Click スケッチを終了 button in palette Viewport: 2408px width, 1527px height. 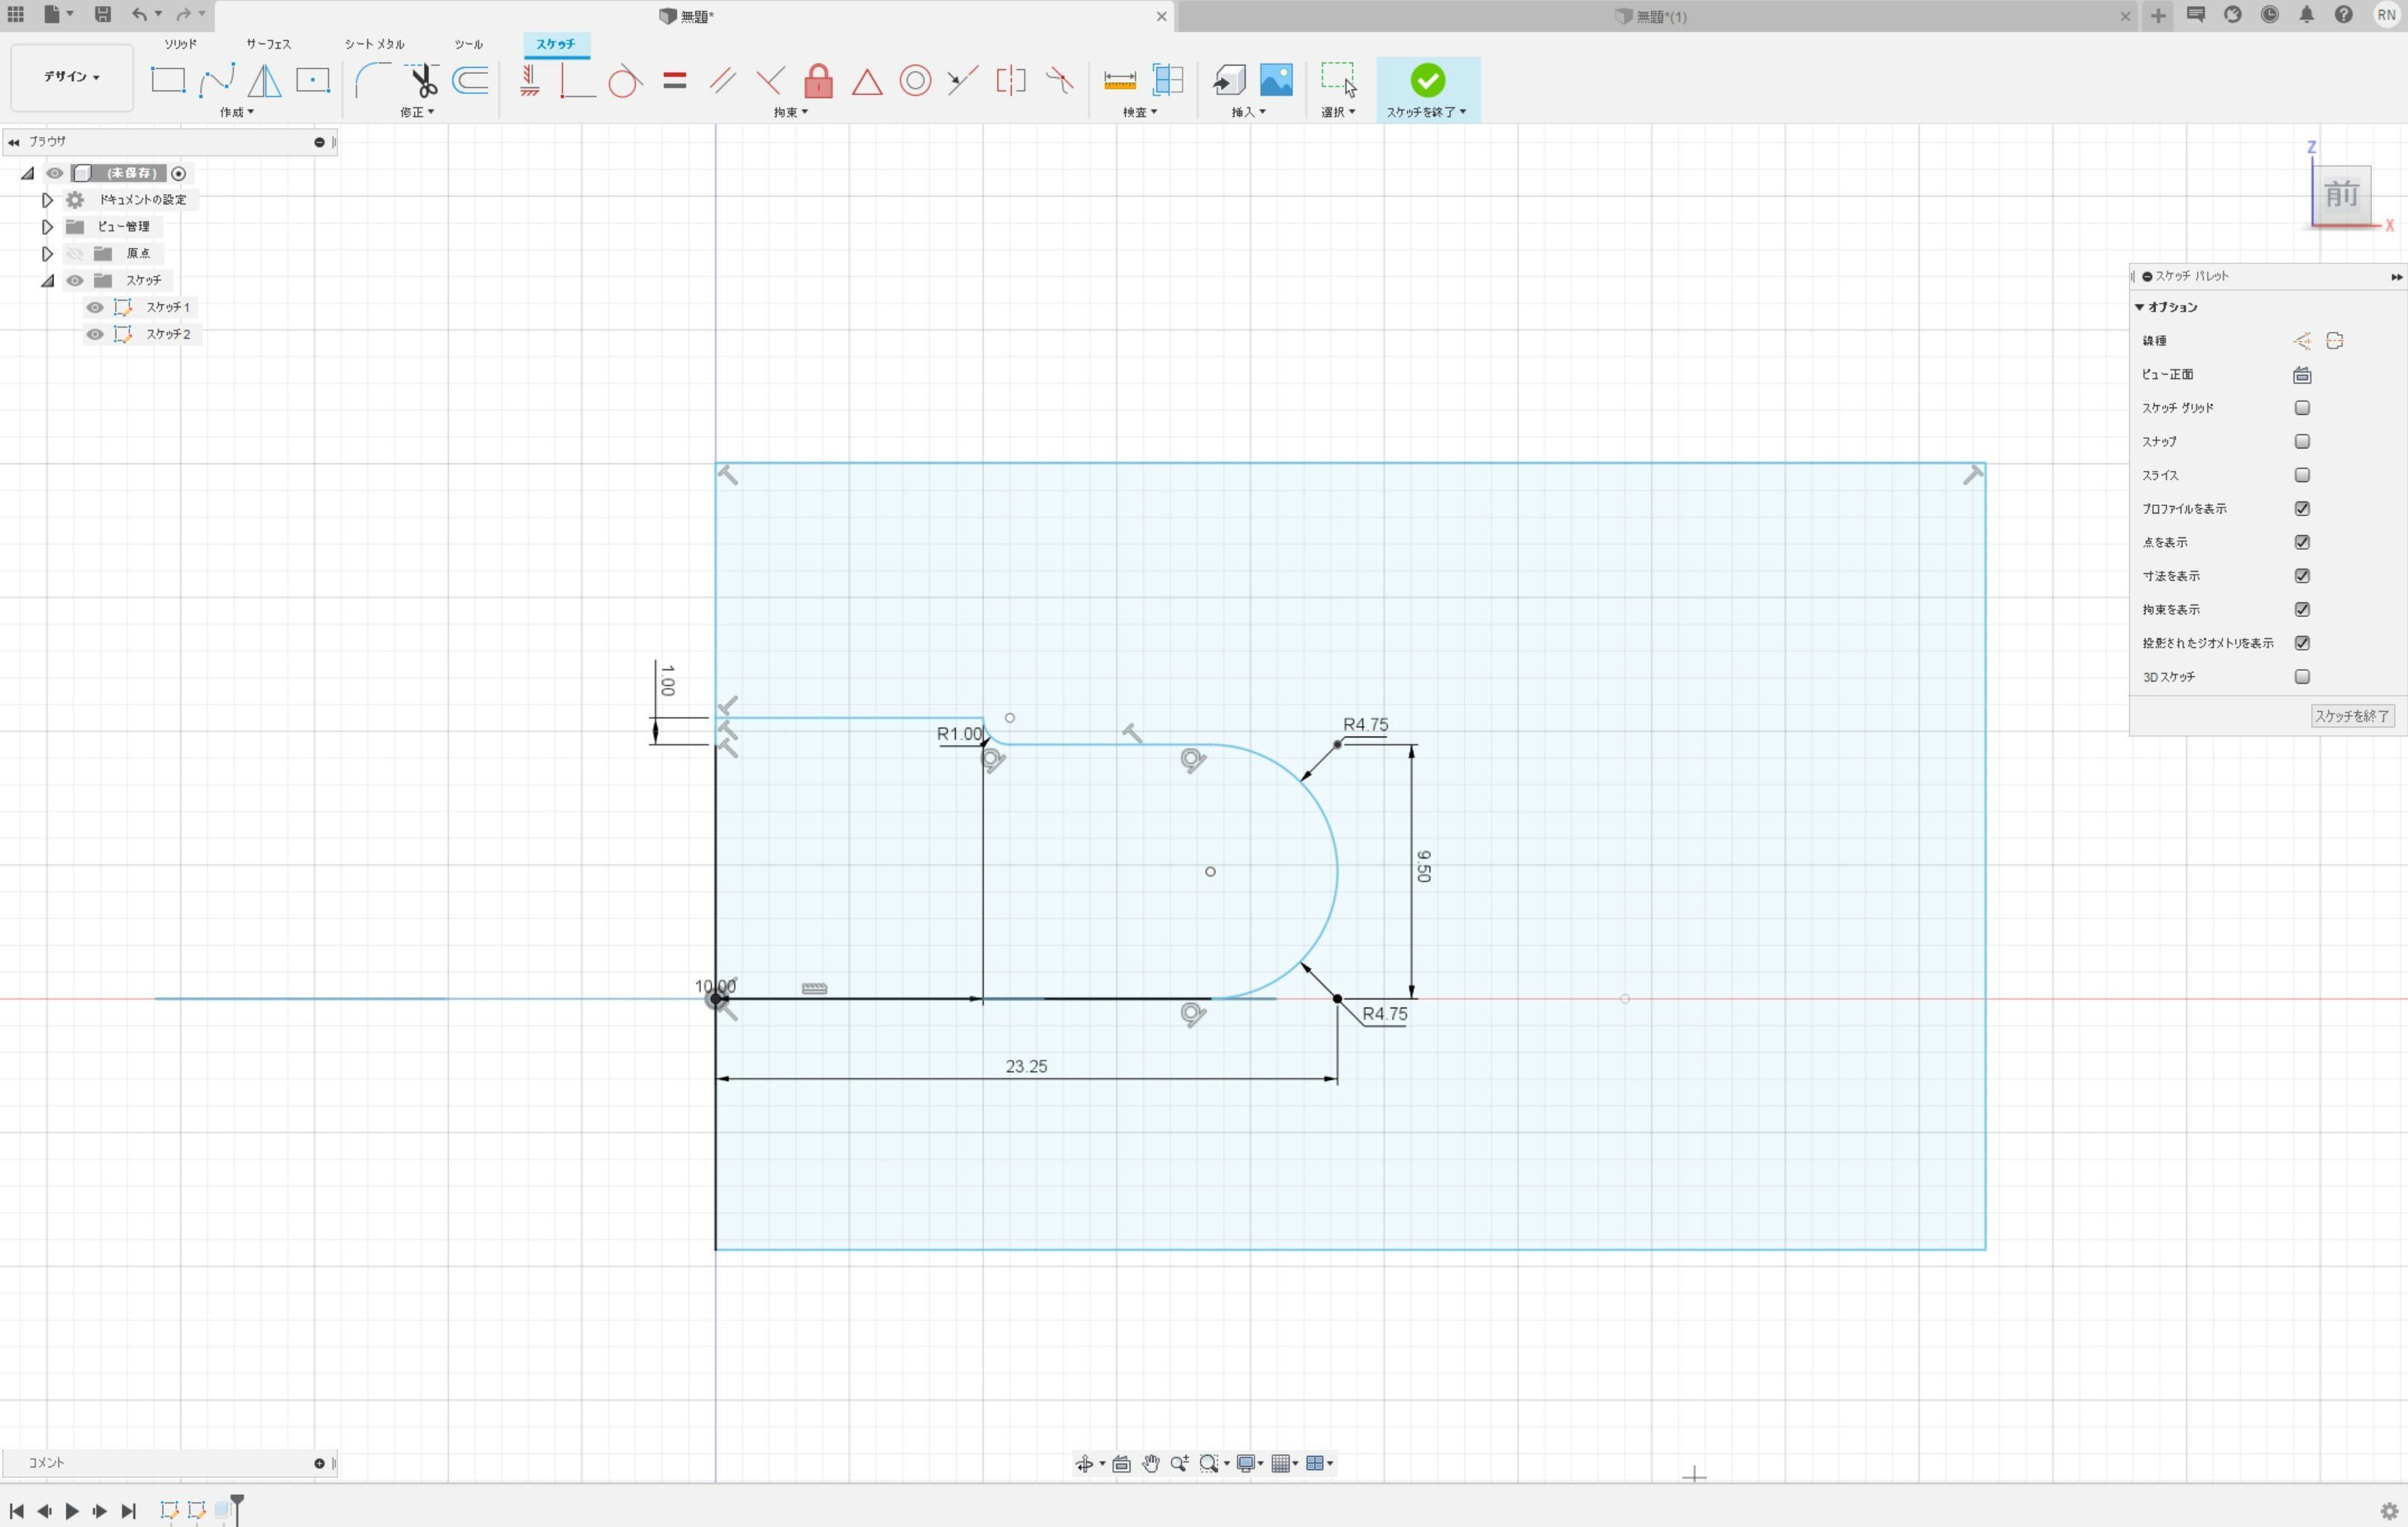click(x=2351, y=716)
